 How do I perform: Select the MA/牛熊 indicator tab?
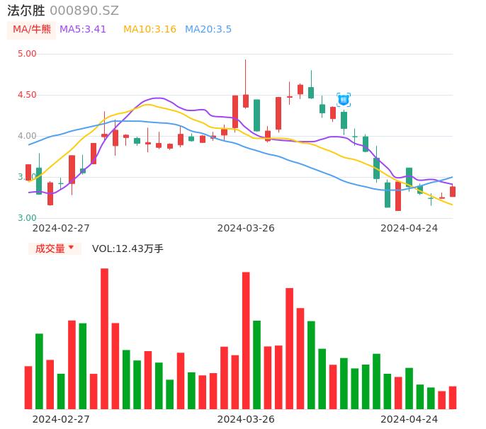(x=32, y=30)
